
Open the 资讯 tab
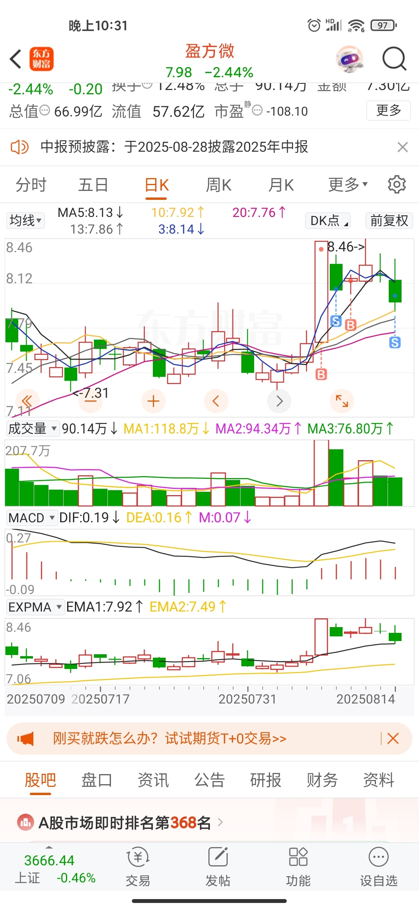coord(153,780)
